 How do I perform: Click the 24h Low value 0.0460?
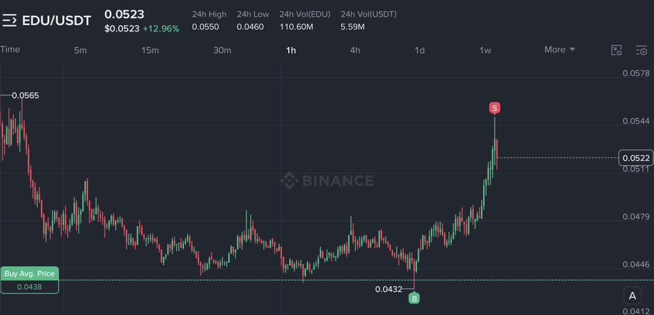(x=250, y=27)
